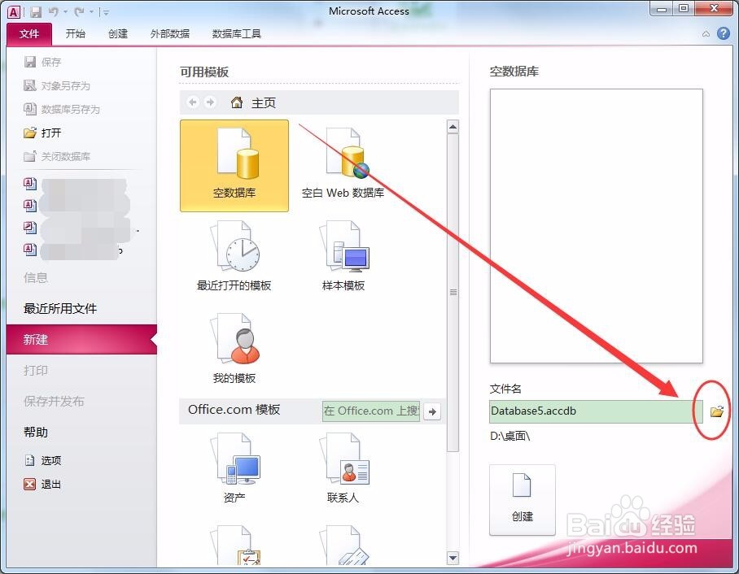Switch to the 创建 ribbon tab

click(x=118, y=34)
